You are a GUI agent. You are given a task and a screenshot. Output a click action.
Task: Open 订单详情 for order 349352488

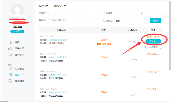[153, 54]
